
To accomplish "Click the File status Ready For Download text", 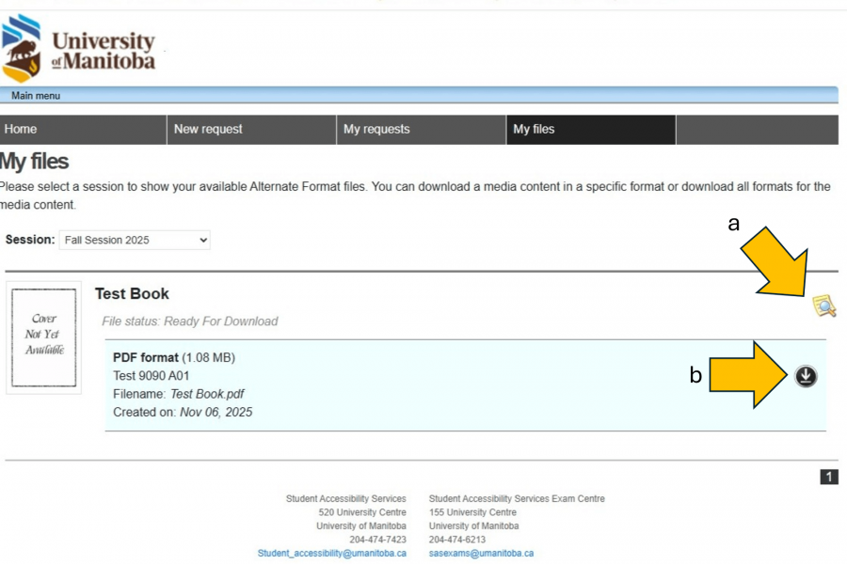I will coord(190,321).
